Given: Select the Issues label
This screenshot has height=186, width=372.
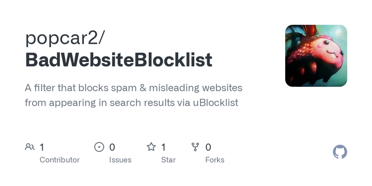Looking at the screenshot, I should 120,160.
